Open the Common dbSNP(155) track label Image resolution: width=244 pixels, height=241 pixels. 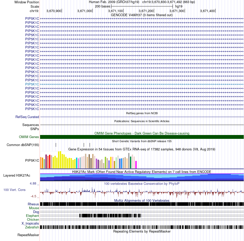[23, 145]
